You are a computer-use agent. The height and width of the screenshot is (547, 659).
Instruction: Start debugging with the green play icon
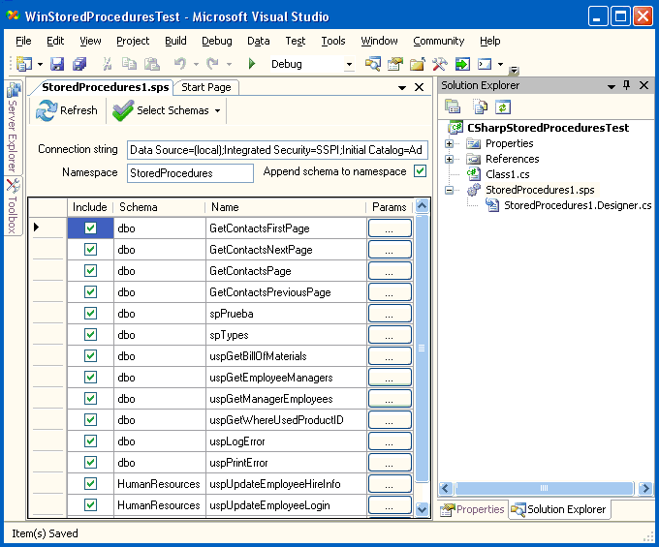(252, 64)
